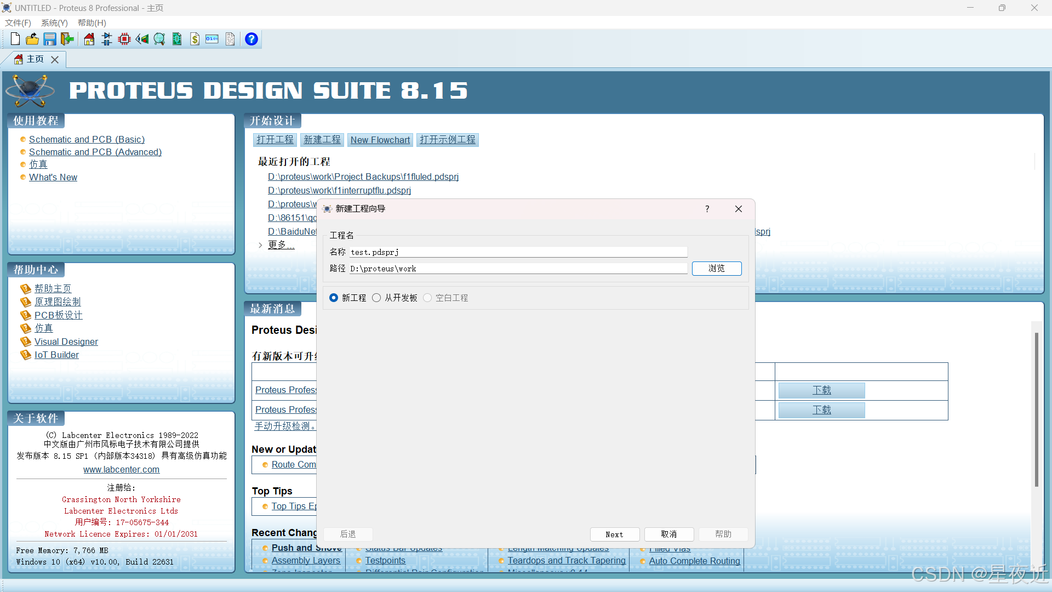The height and width of the screenshot is (592, 1052).
Task: Open the 帮助(H) menu
Action: [x=92, y=22]
